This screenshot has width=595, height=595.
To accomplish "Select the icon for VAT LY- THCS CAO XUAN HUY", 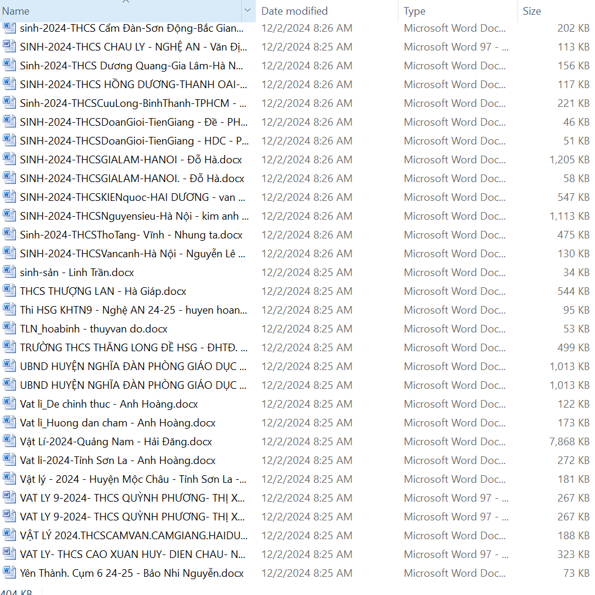I will click(9, 554).
